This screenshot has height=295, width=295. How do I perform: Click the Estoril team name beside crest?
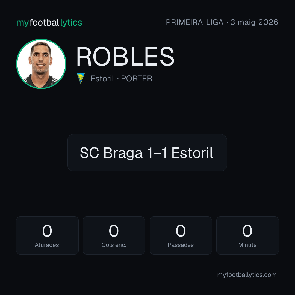click(x=102, y=79)
